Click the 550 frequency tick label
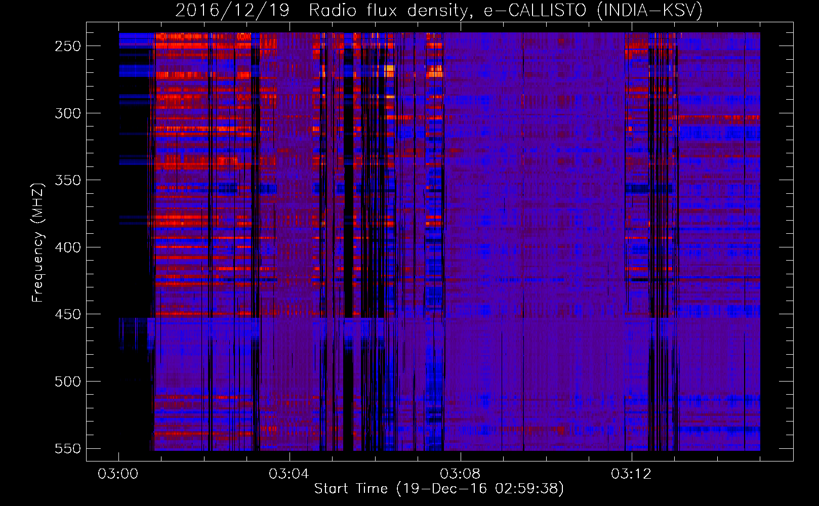Image resolution: width=819 pixels, height=506 pixels. coord(68,449)
